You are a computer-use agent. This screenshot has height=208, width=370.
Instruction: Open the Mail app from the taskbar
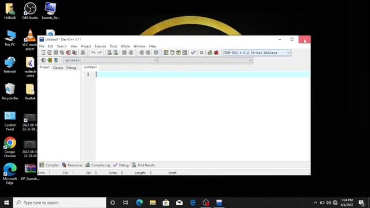tap(179, 203)
